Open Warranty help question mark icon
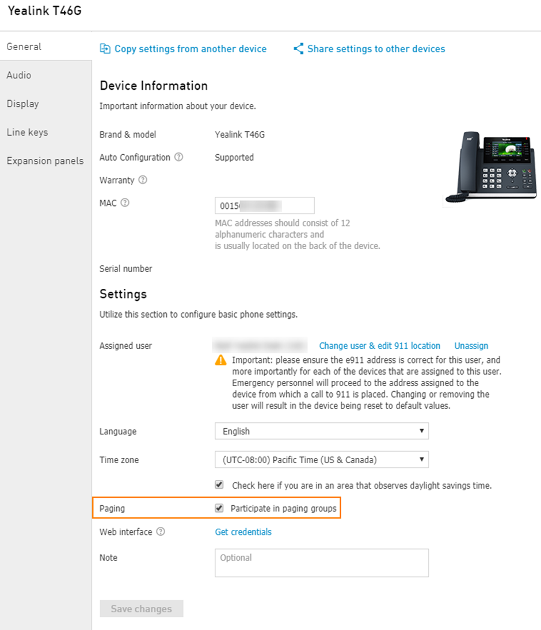Viewport: 541px width, 630px height. (143, 180)
